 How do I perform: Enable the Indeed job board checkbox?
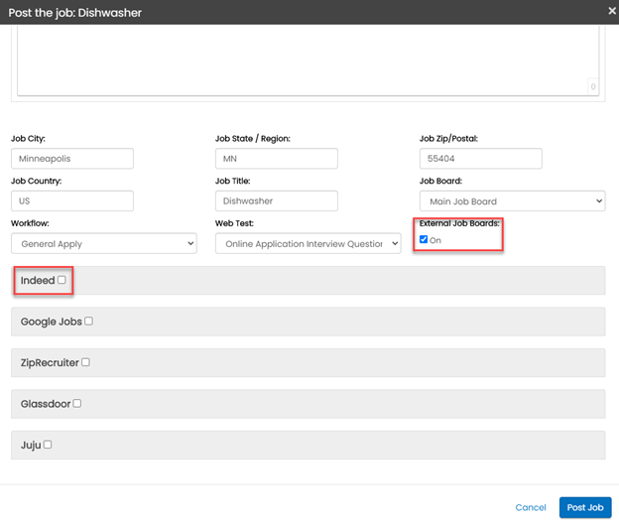pyautogui.click(x=62, y=281)
